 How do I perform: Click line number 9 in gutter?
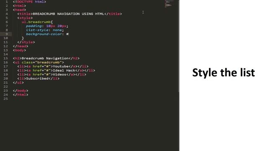coord(7,34)
